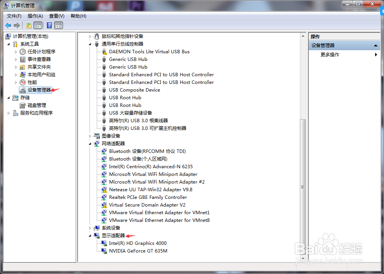Click device list scrollbar up arrow

click(x=303, y=36)
